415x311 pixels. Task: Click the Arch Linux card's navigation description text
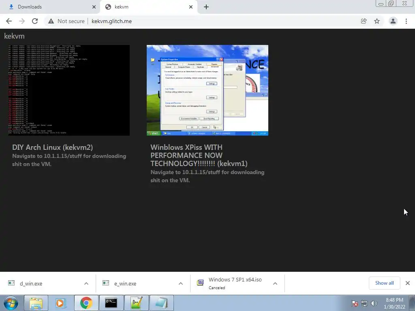click(x=69, y=160)
